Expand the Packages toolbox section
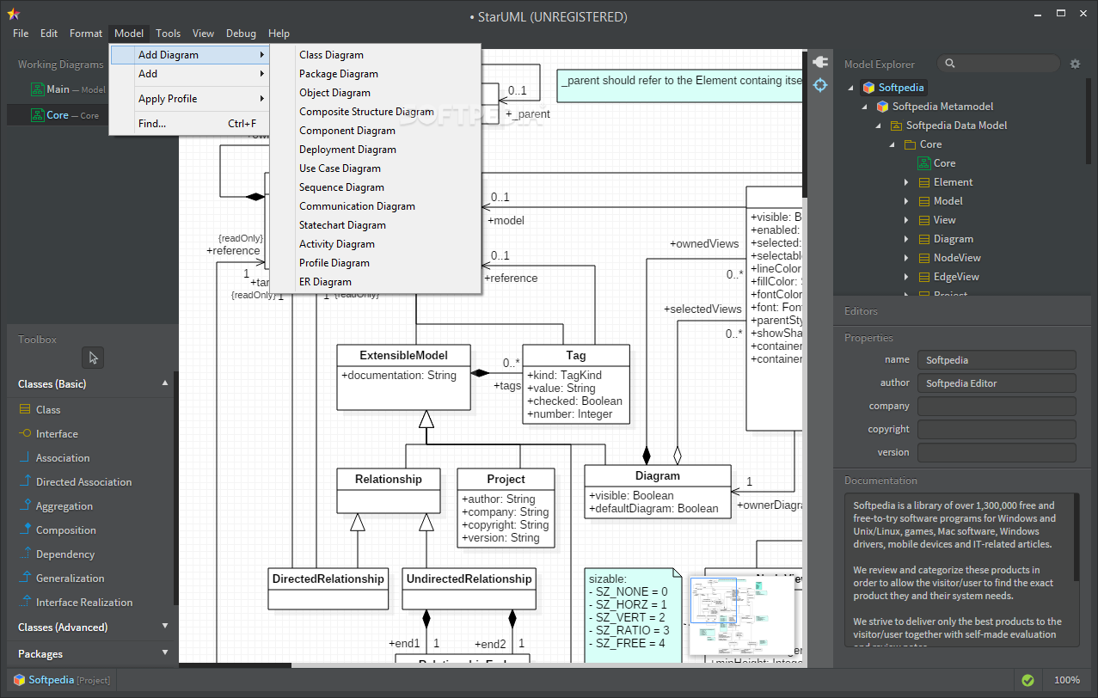 (x=165, y=653)
